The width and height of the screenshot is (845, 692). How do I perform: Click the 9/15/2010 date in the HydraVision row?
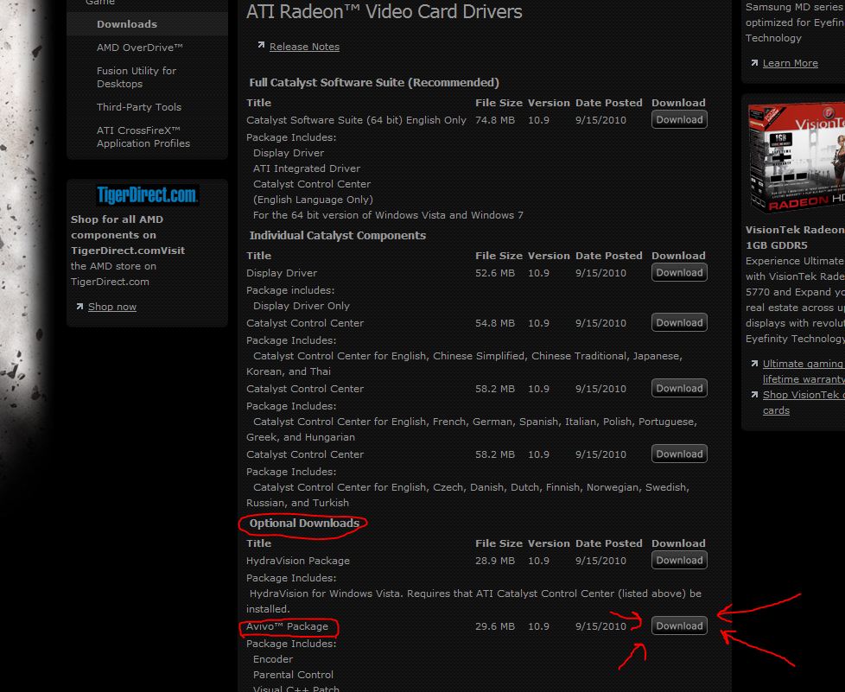600,561
